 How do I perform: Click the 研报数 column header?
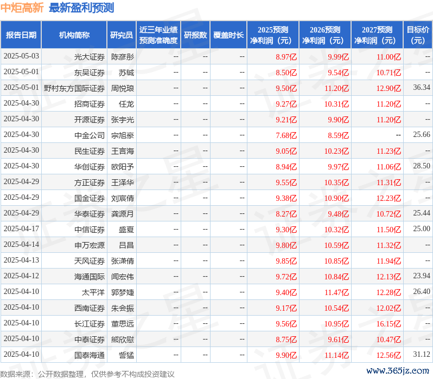pos(195,35)
